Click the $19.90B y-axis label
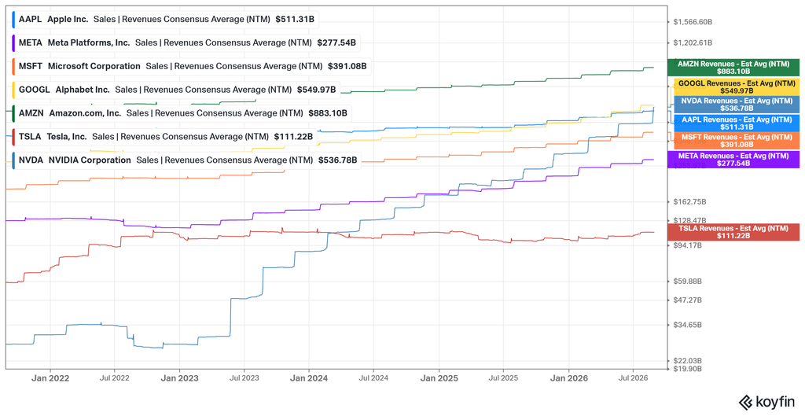Image resolution: width=805 pixels, height=416 pixels. click(687, 368)
